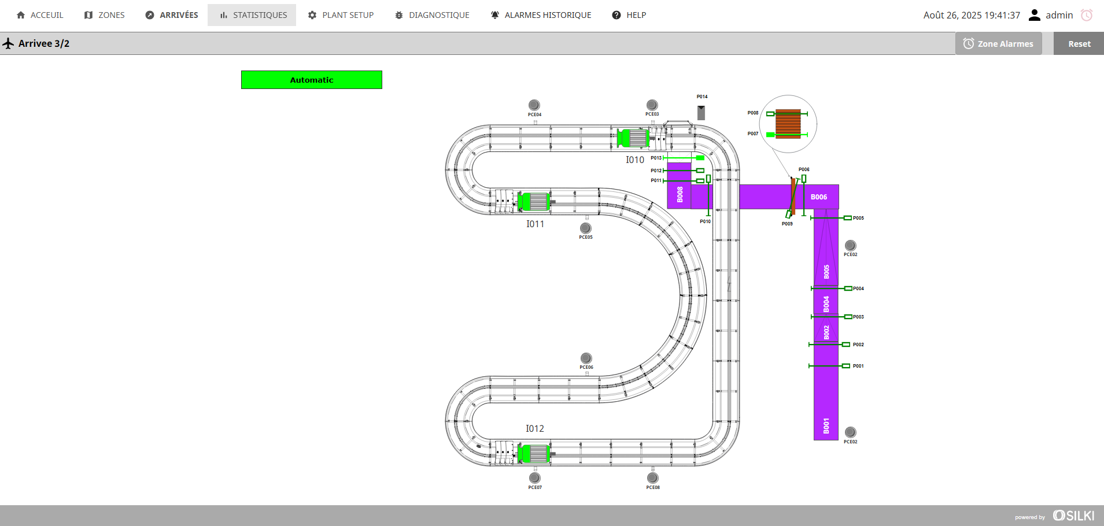Select the PCE02 indicator beside B001 conveyor
This screenshot has height=526, width=1104.
pyautogui.click(x=851, y=432)
